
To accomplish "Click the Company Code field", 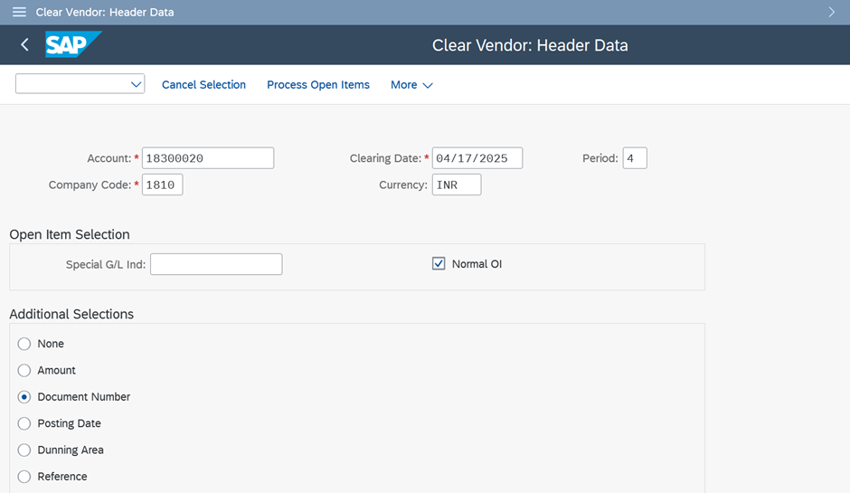I will point(163,185).
